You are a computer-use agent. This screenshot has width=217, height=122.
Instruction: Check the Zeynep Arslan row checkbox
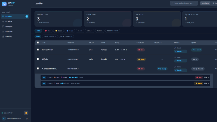coord(38,50)
